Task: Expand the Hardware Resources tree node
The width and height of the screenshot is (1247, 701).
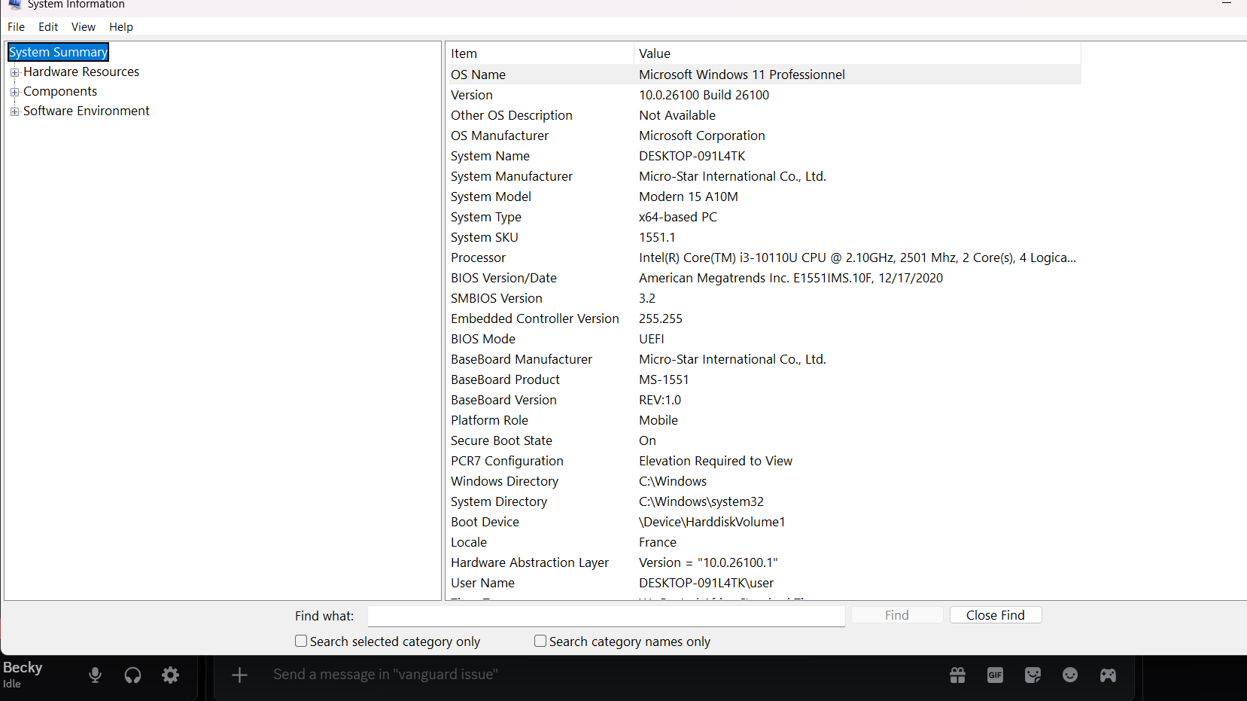Action: pyautogui.click(x=14, y=72)
